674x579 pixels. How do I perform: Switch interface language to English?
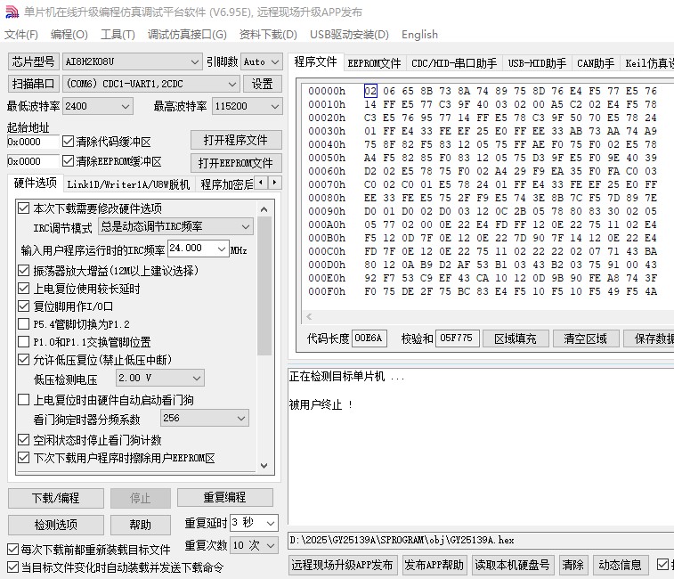(419, 35)
